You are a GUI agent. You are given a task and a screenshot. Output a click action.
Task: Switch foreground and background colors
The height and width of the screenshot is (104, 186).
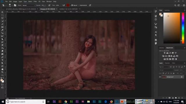[3, 78]
